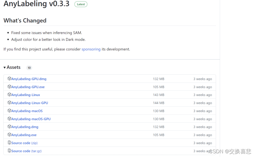Click the AnyLabeling v0.3.3 release title
Image resolution: width=256 pixels, height=157 pixels.
pyautogui.click(x=37, y=4)
